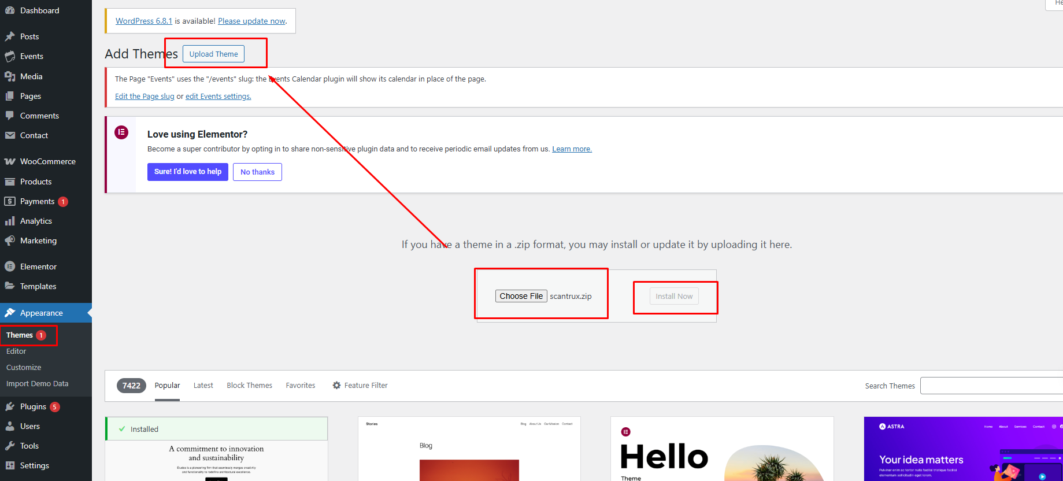Switch to the Latest themes tab
1063x481 pixels.
click(203, 385)
